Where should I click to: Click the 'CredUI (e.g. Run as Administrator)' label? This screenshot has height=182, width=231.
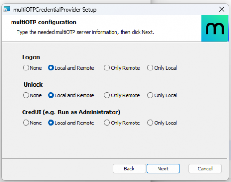pos(71,112)
